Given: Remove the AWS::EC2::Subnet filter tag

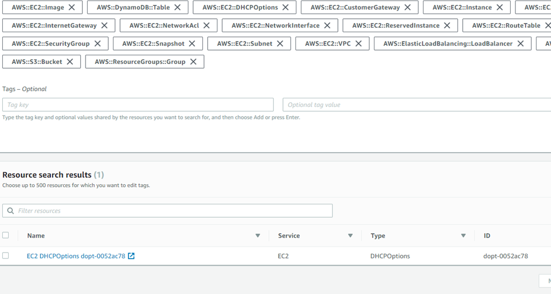Looking at the screenshot, I should click(280, 44).
